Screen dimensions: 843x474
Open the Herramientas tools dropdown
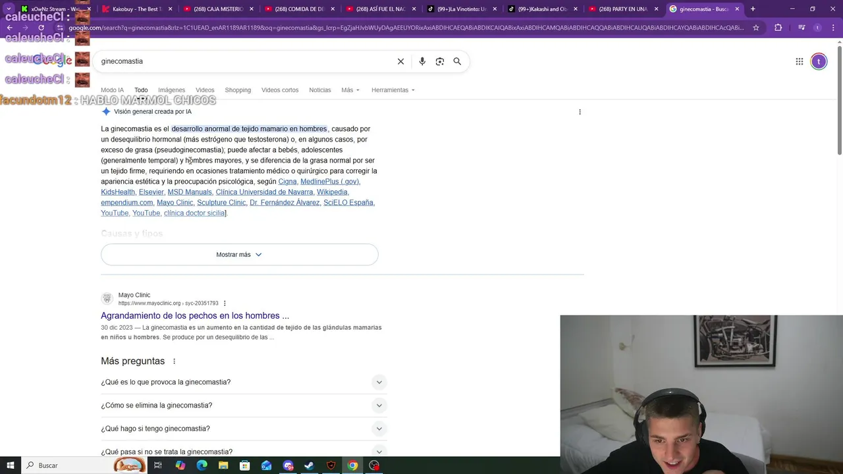tap(393, 90)
